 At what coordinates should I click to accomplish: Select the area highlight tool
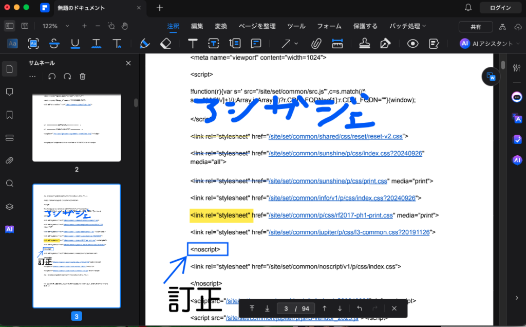click(x=33, y=44)
